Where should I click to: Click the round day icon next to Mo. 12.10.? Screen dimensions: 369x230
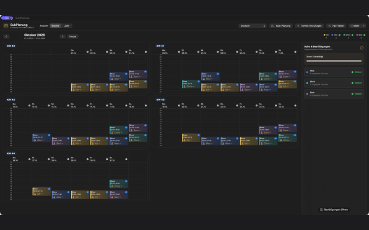coord(30,106)
